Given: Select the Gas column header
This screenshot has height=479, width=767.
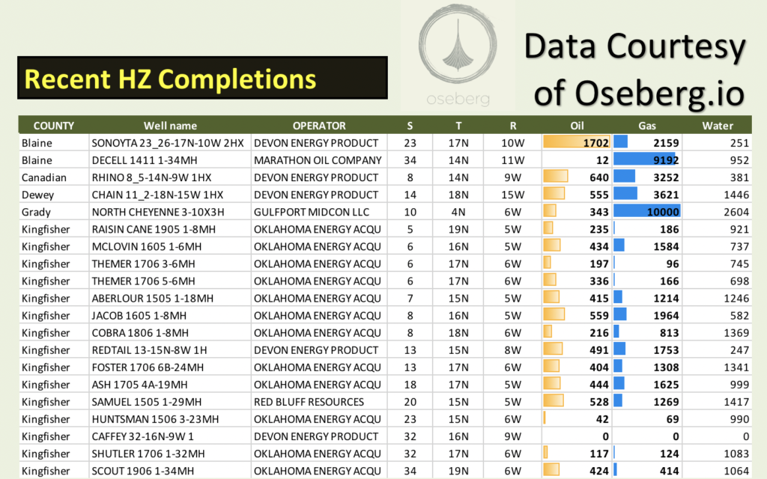Looking at the screenshot, I should click(647, 126).
